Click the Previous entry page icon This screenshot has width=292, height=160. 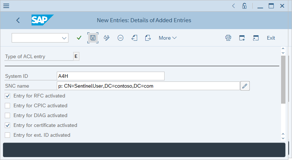point(134,38)
